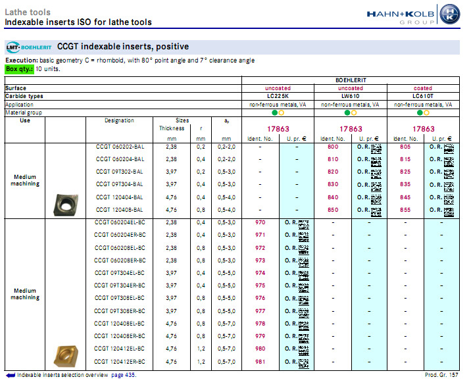Open the grey BAL insert product image
This screenshot has height=390, width=471.
66,205
